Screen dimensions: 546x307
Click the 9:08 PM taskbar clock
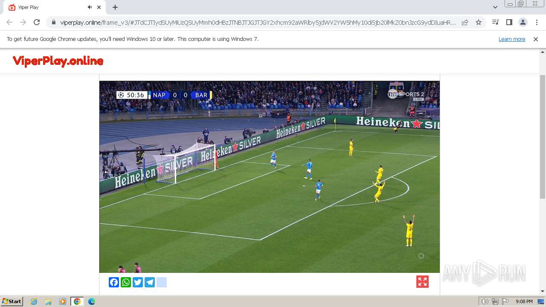click(x=524, y=301)
